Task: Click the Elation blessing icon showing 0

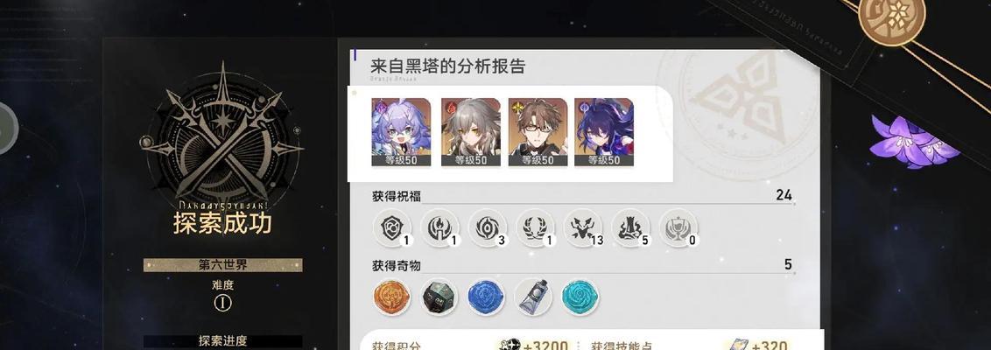Action: 678,228
